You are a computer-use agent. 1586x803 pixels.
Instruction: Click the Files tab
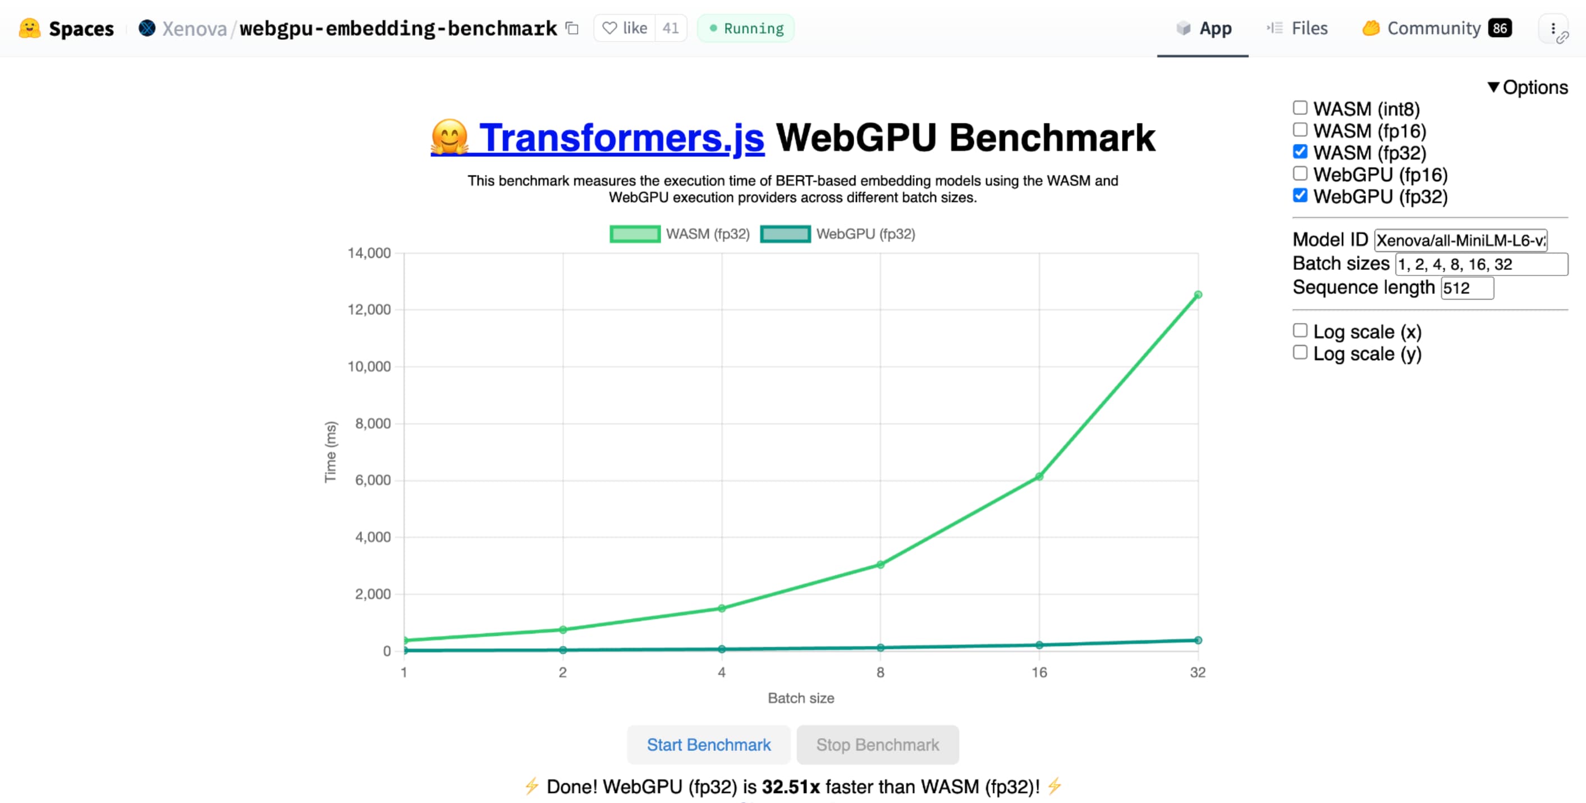tap(1307, 27)
